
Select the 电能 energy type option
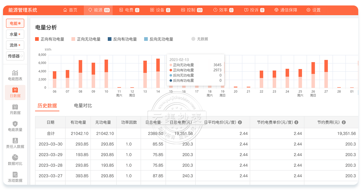15,23
